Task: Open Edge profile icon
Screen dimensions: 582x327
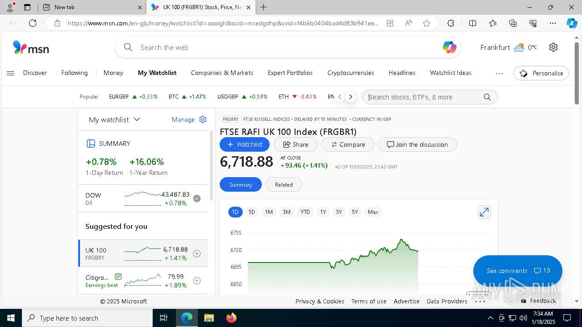Action: coord(10,7)
